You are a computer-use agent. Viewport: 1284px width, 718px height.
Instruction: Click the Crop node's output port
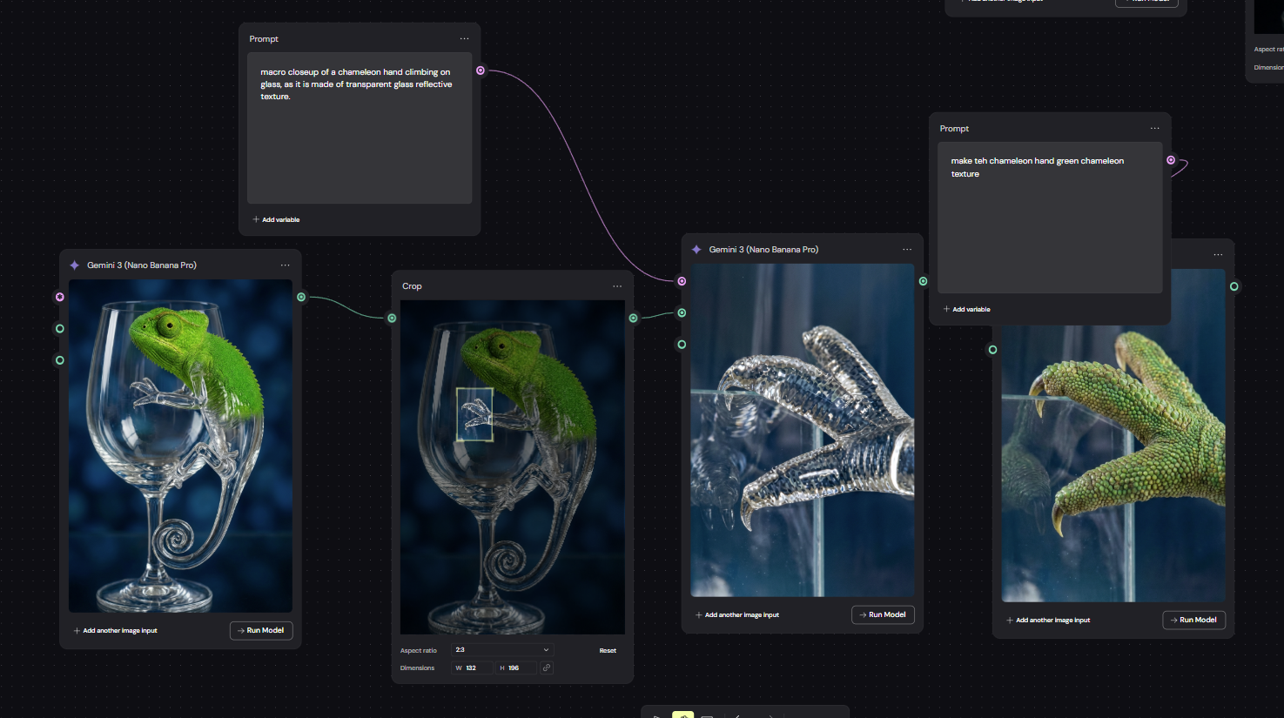tap(633, 319)
